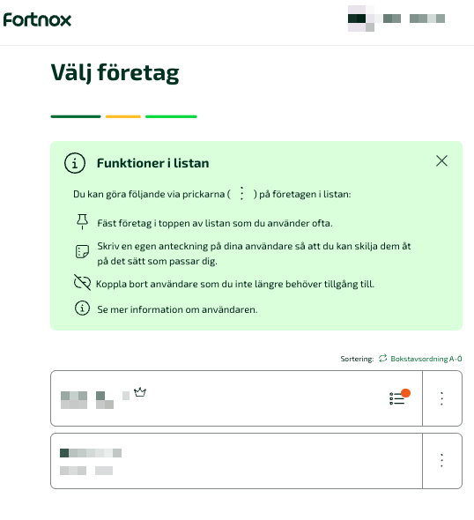Click the sorting arrows icon beside Bokstavsordning
Image resolution: width=474 pixels, height=520 pixels.
tap(383, 358)
